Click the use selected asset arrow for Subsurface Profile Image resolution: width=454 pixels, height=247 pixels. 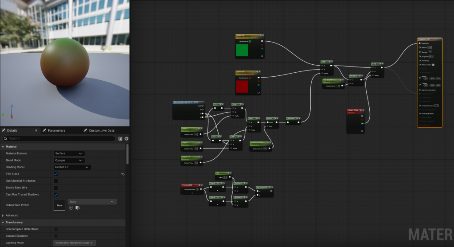70,208
